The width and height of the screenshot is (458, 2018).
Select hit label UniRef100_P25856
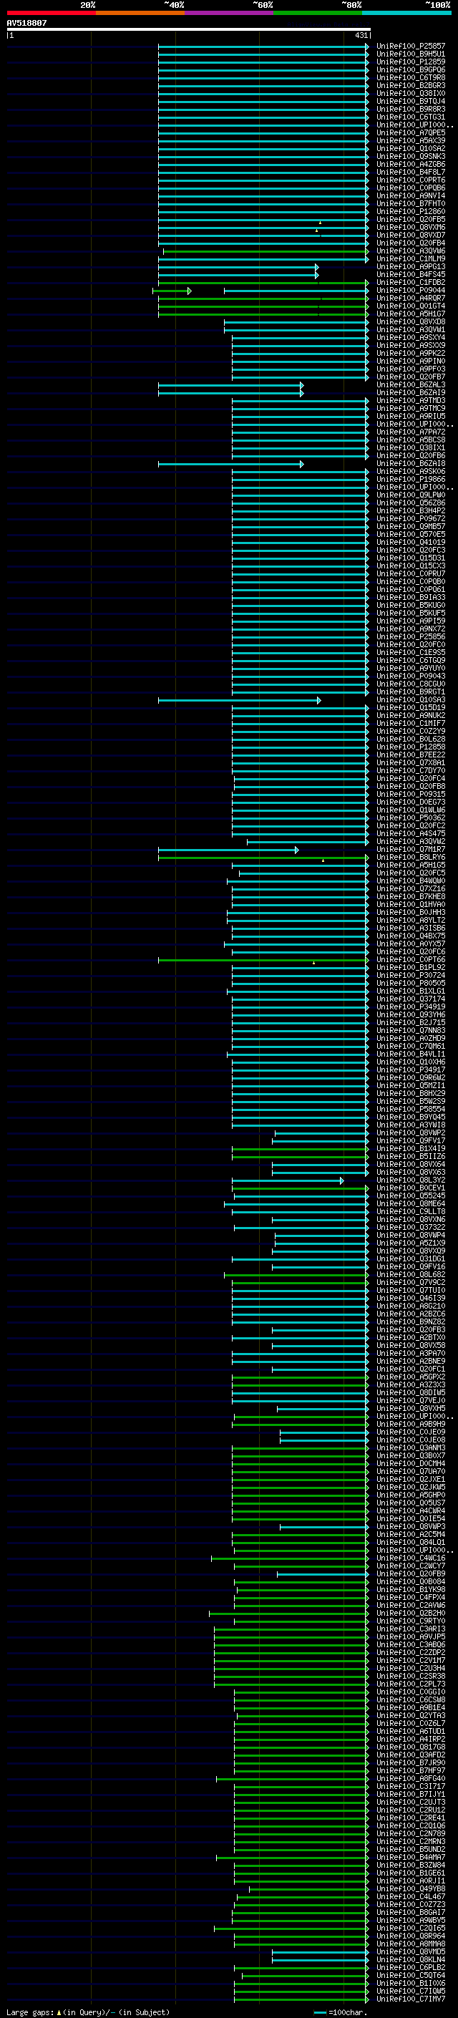(x=411, y=637)
